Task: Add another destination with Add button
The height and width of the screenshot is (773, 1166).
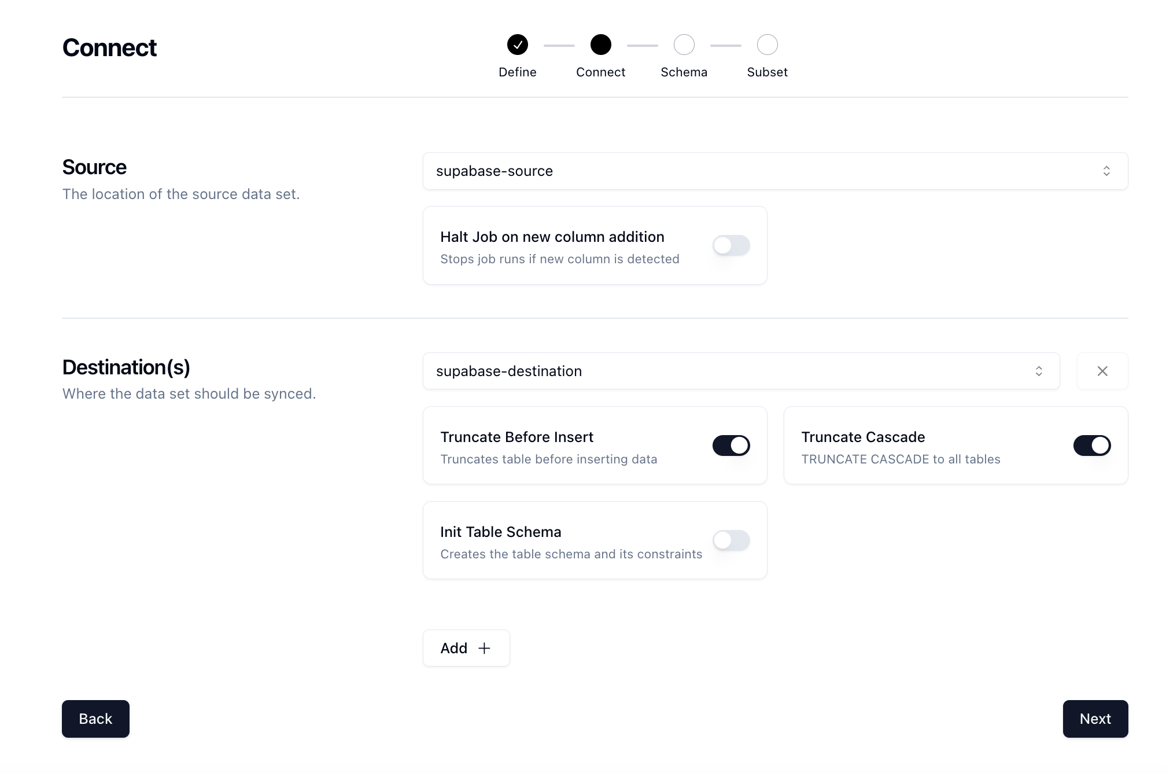Action: (x=466, y=648)
